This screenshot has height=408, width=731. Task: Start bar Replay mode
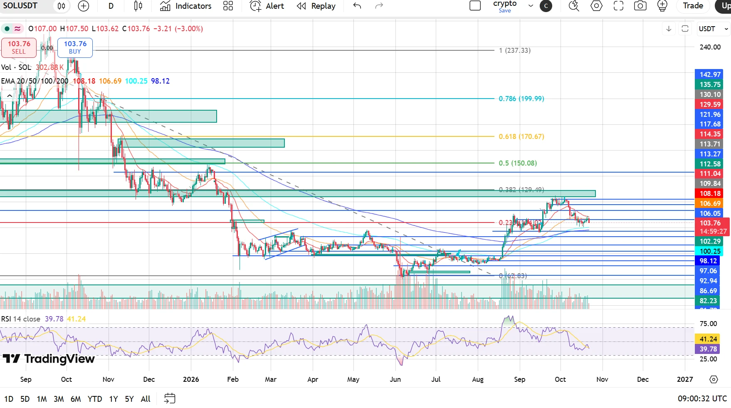point(316,6)
